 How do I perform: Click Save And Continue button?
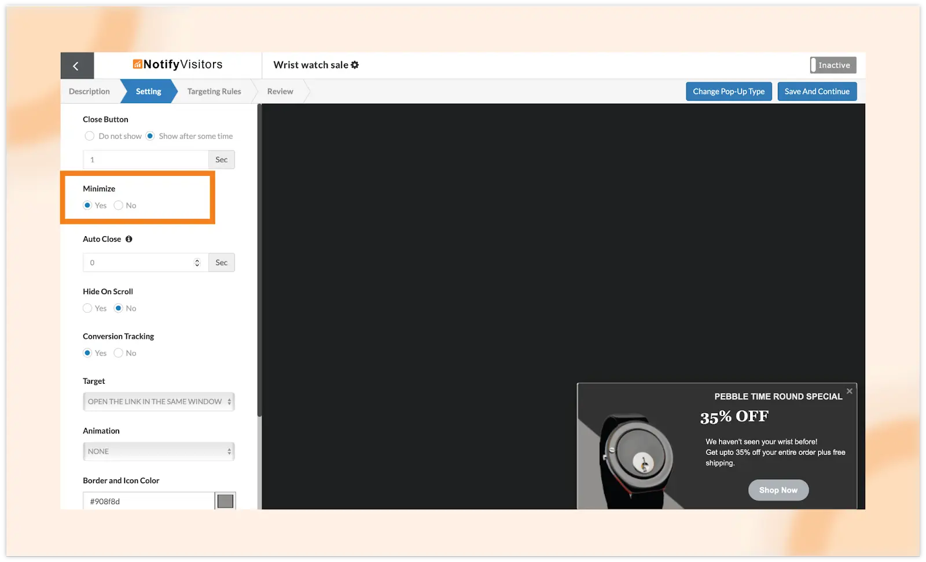(x=817, y=91)
